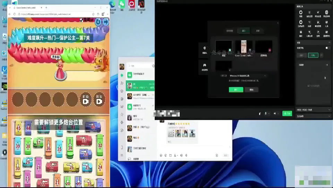Click the 摄像头 camera source button

[x=205, y=50]
